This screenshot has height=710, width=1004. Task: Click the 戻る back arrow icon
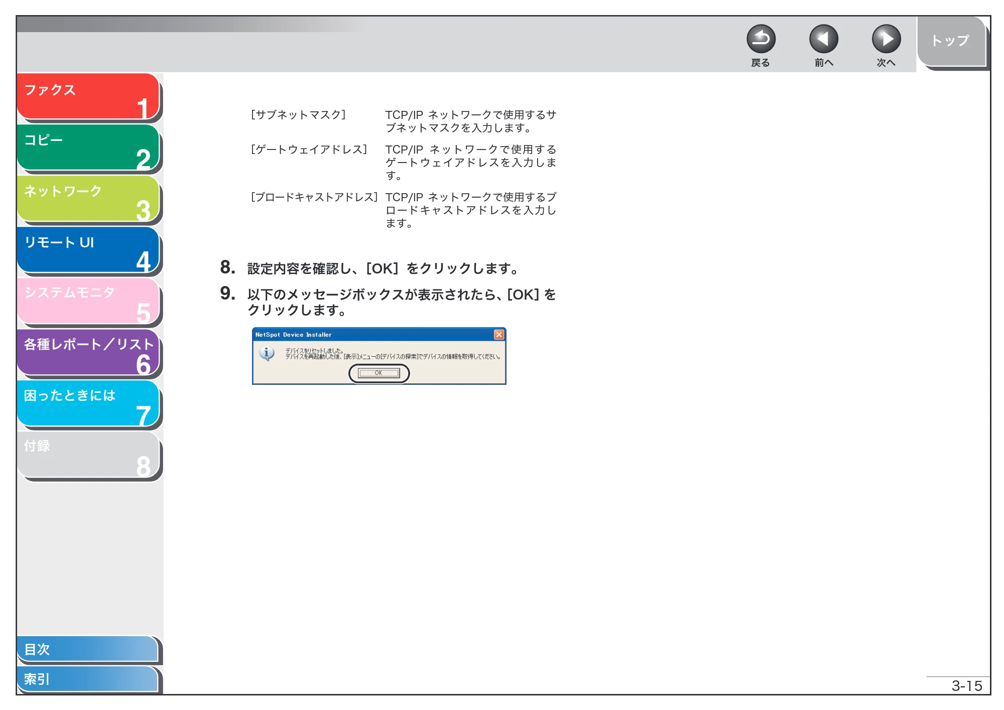coord(761,39)
